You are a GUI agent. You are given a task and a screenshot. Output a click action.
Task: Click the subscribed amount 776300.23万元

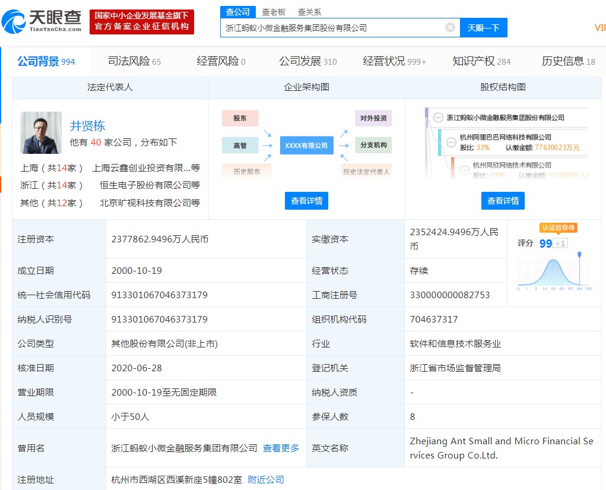[557, 147]
